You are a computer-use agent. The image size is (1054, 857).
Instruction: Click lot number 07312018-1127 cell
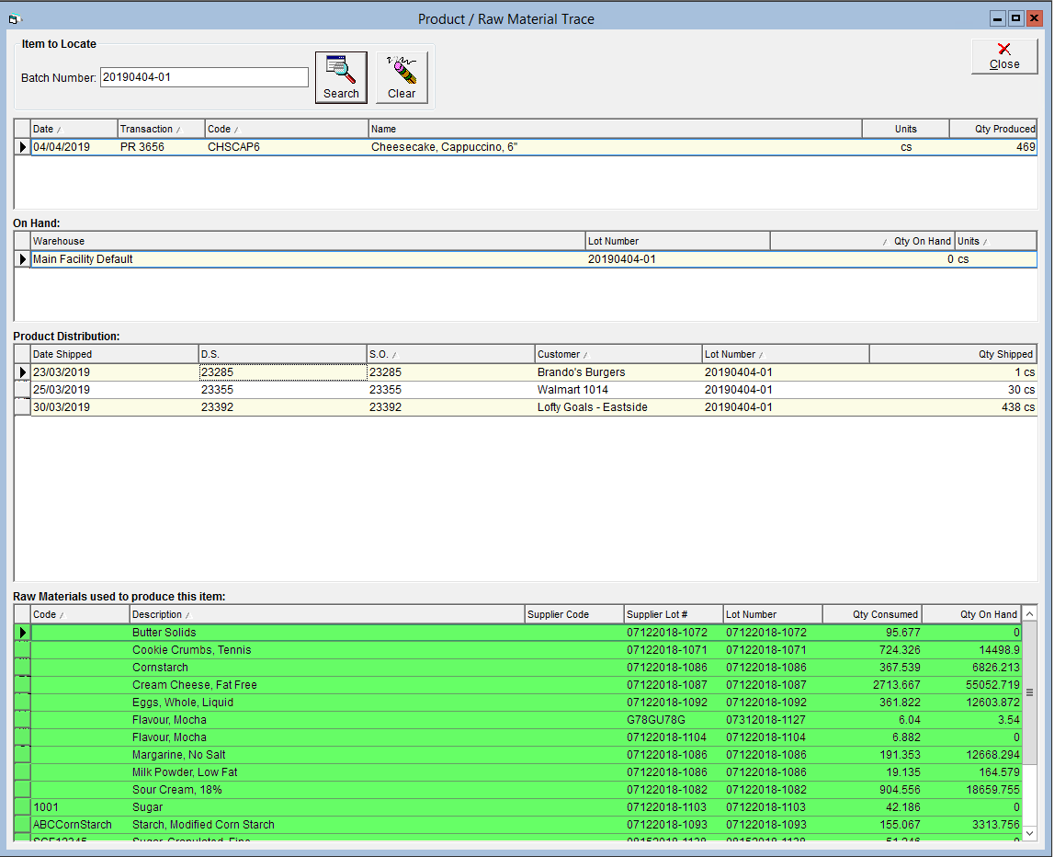(773, 720)
